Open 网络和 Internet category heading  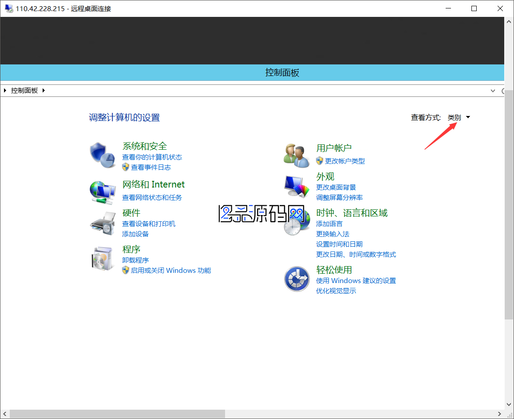coord(154,184)
